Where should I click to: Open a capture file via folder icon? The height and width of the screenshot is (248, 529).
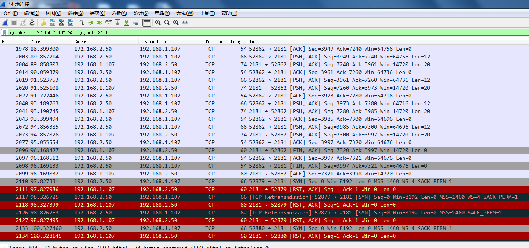43,23
